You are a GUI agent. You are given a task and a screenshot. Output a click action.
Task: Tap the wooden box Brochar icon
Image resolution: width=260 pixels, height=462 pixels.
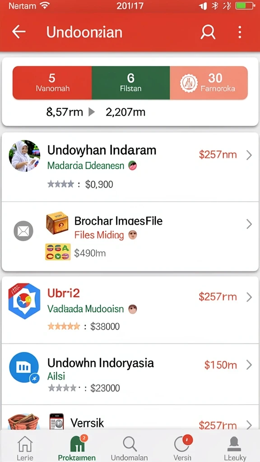tap(57, 223)
